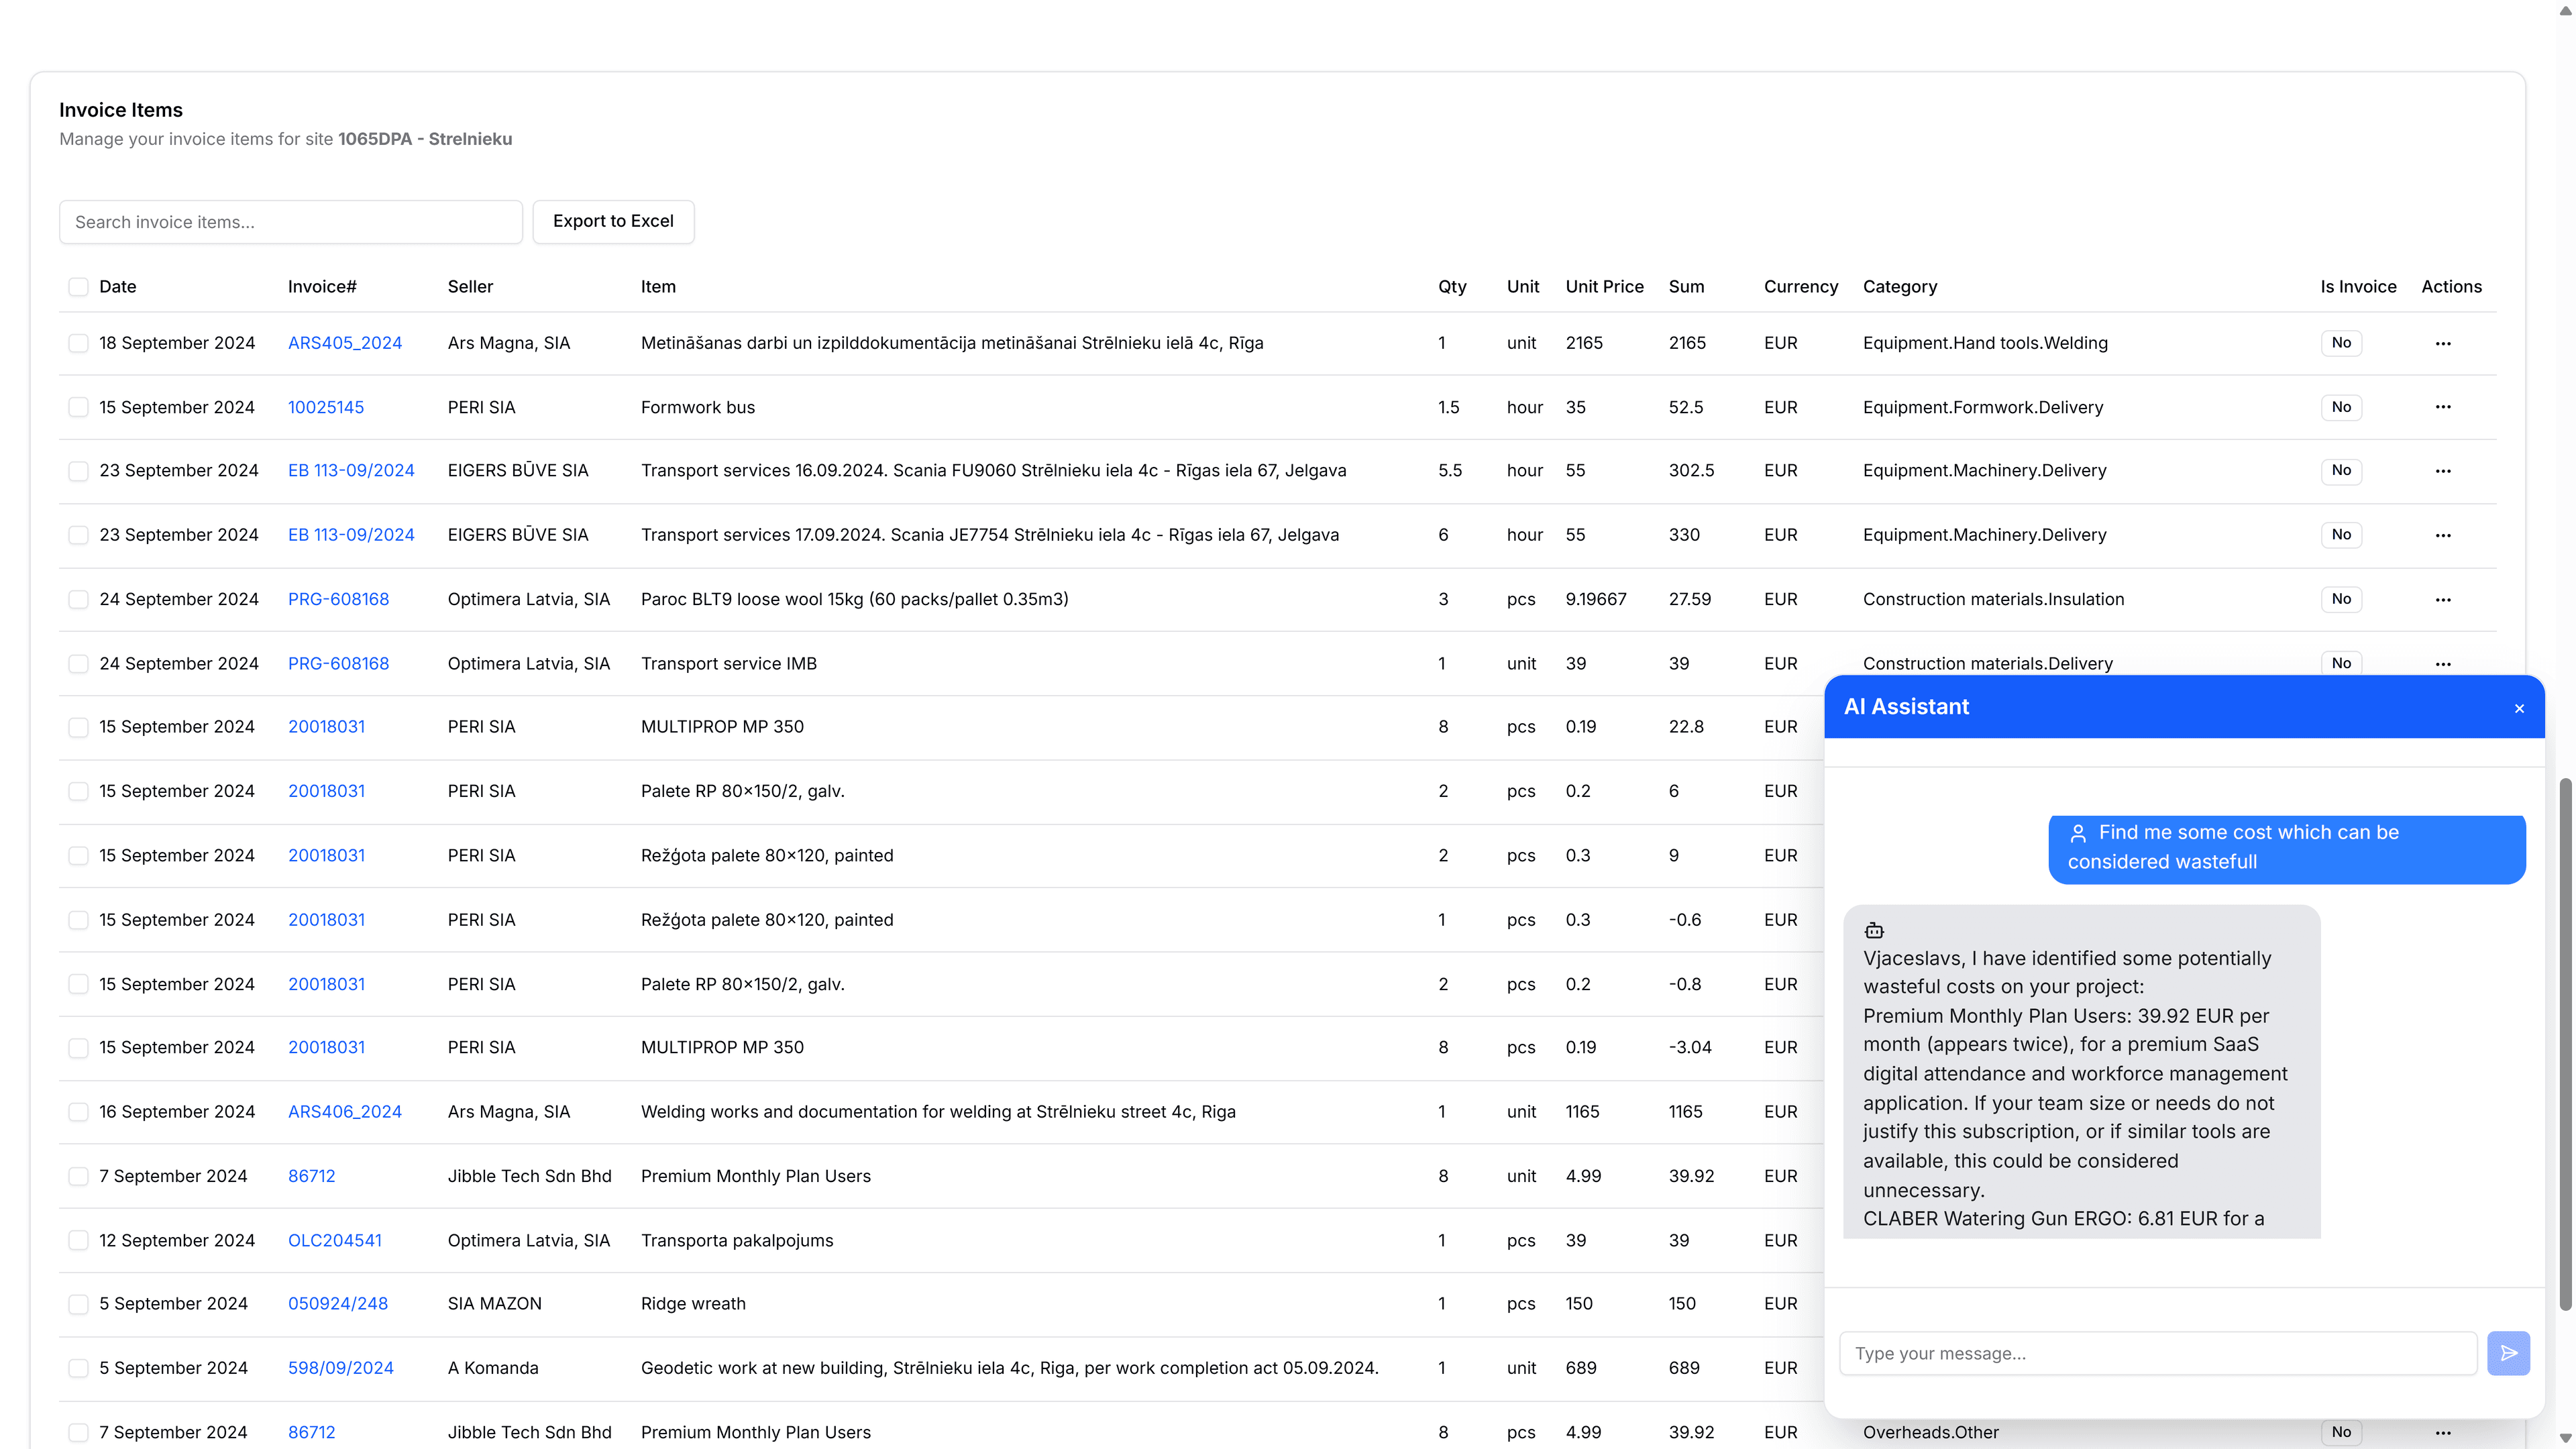Screen dimensions: 2576x1449
Task: Open actions for second EB 113-09/2024 row
Action: pos(2444,535)
